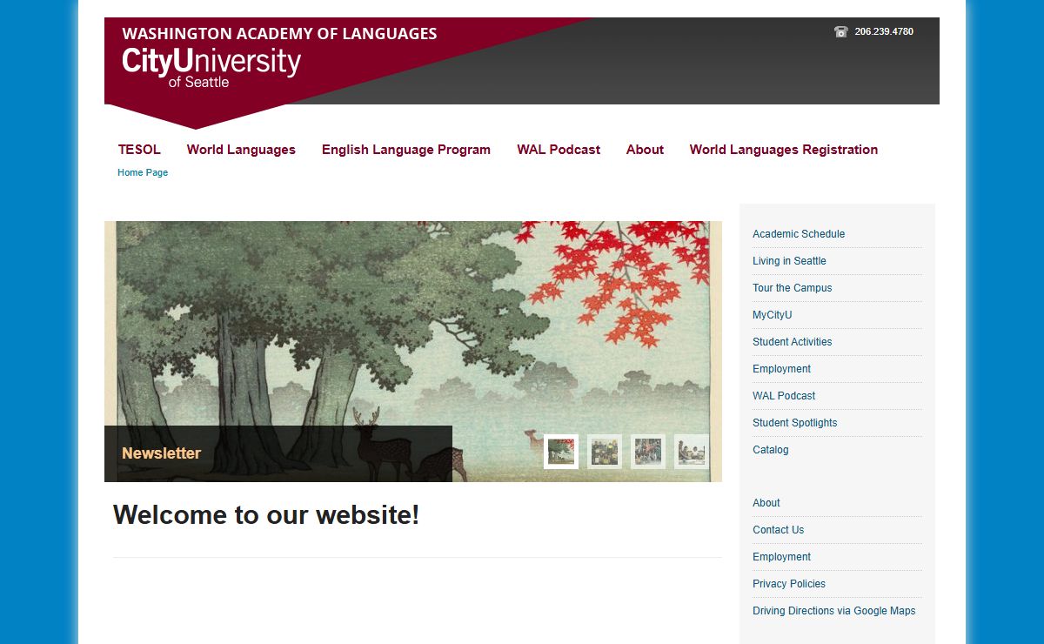Open the WAL Podcast sidebar link

click(784, 396)
